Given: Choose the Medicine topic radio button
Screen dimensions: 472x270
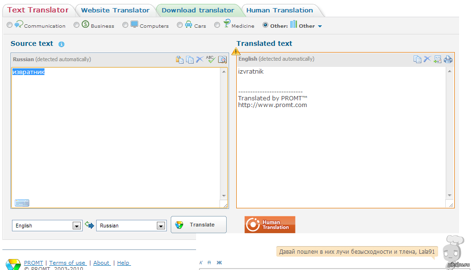Looking at the screenshot, I should pyautogui.click(x=217, y=25).
